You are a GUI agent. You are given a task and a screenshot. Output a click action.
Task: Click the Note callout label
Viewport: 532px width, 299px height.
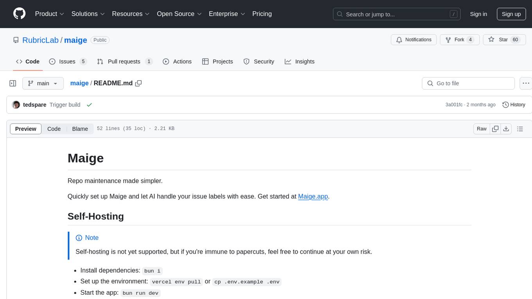(x=87, y=238)
